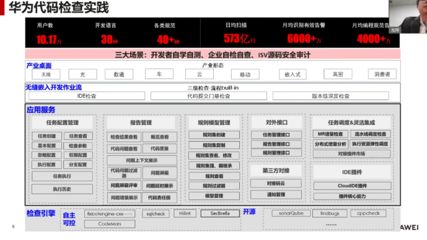Click the '对接码云' box
The width and height of the screenshot is (427, 240).
276,184
